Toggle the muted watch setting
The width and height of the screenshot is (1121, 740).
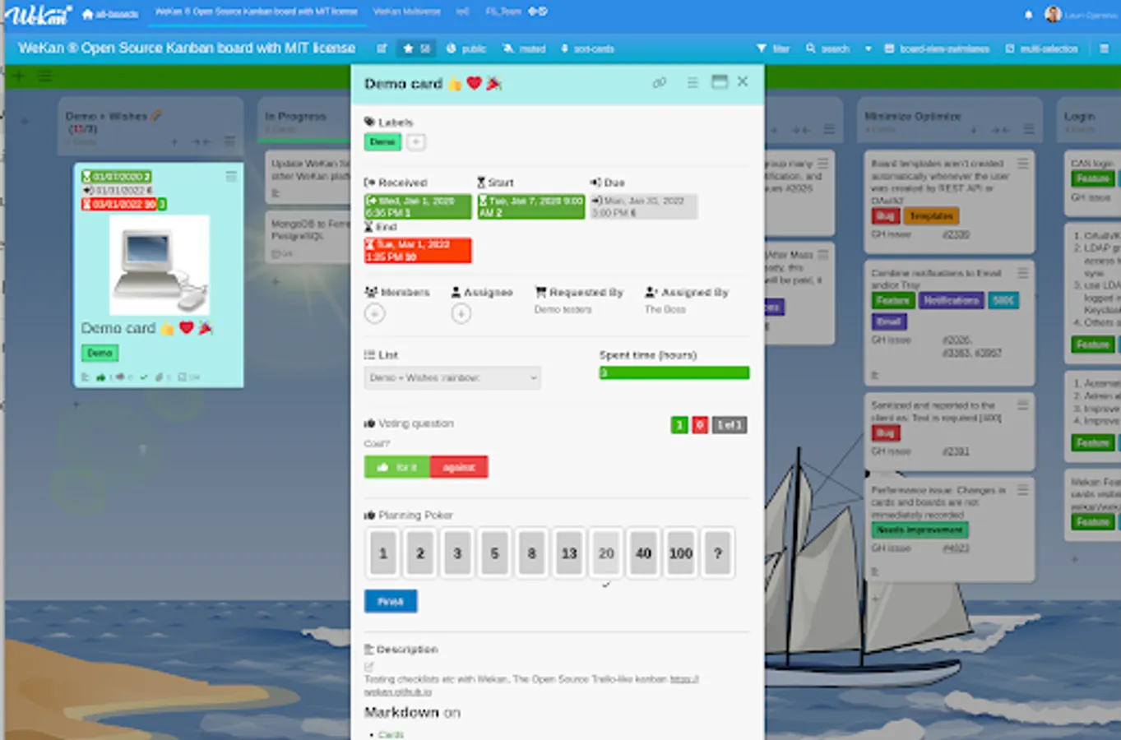[x=525, y=49]
